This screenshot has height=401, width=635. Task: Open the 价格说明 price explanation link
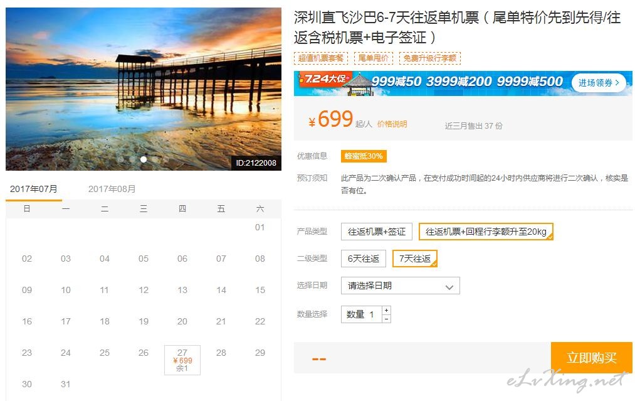[x=392, y=124]
